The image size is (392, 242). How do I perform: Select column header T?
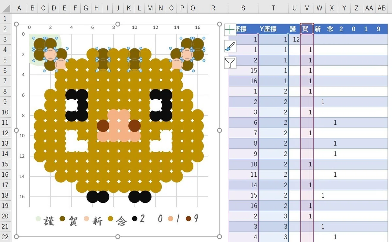coord(273,8)
